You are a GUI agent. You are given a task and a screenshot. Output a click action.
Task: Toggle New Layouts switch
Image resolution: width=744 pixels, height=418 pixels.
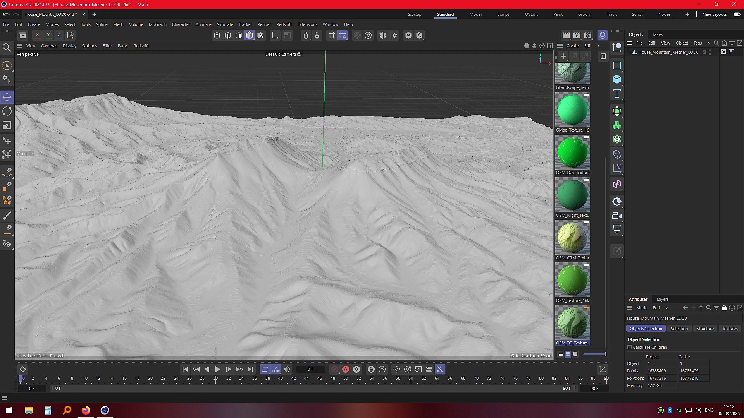pyautogui.click(x=737, y=14)
